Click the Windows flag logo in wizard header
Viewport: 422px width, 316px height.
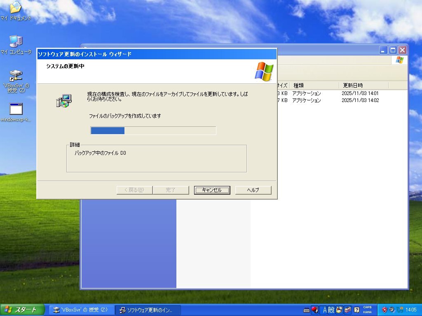(x=264, y=72)
